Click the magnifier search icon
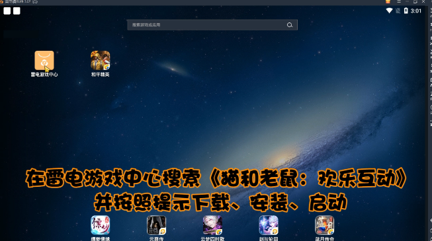This screenshot has width=432, height=241. tap(290, 25)
